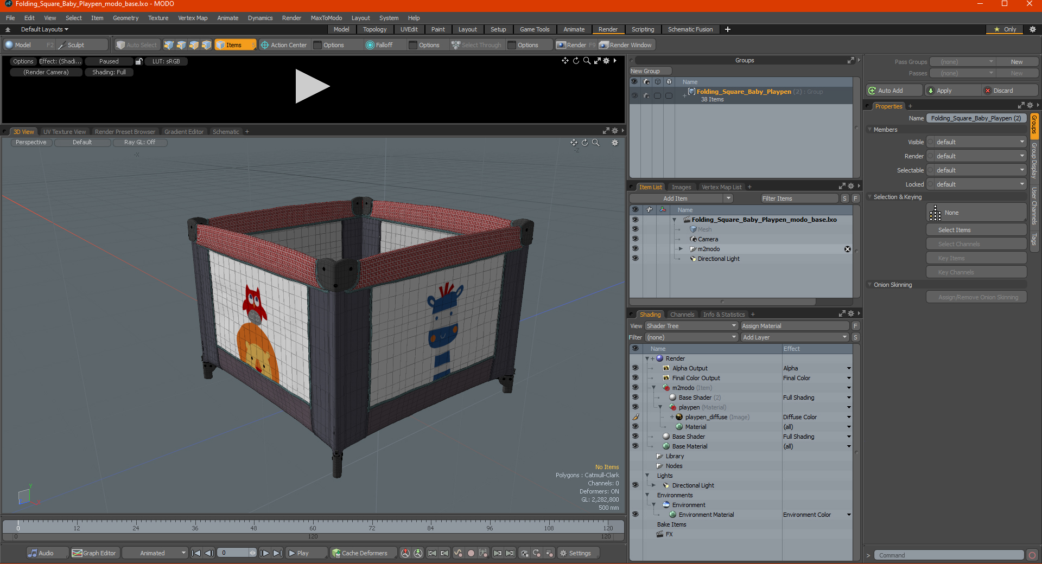Open the Render Window

coord(626,45)
